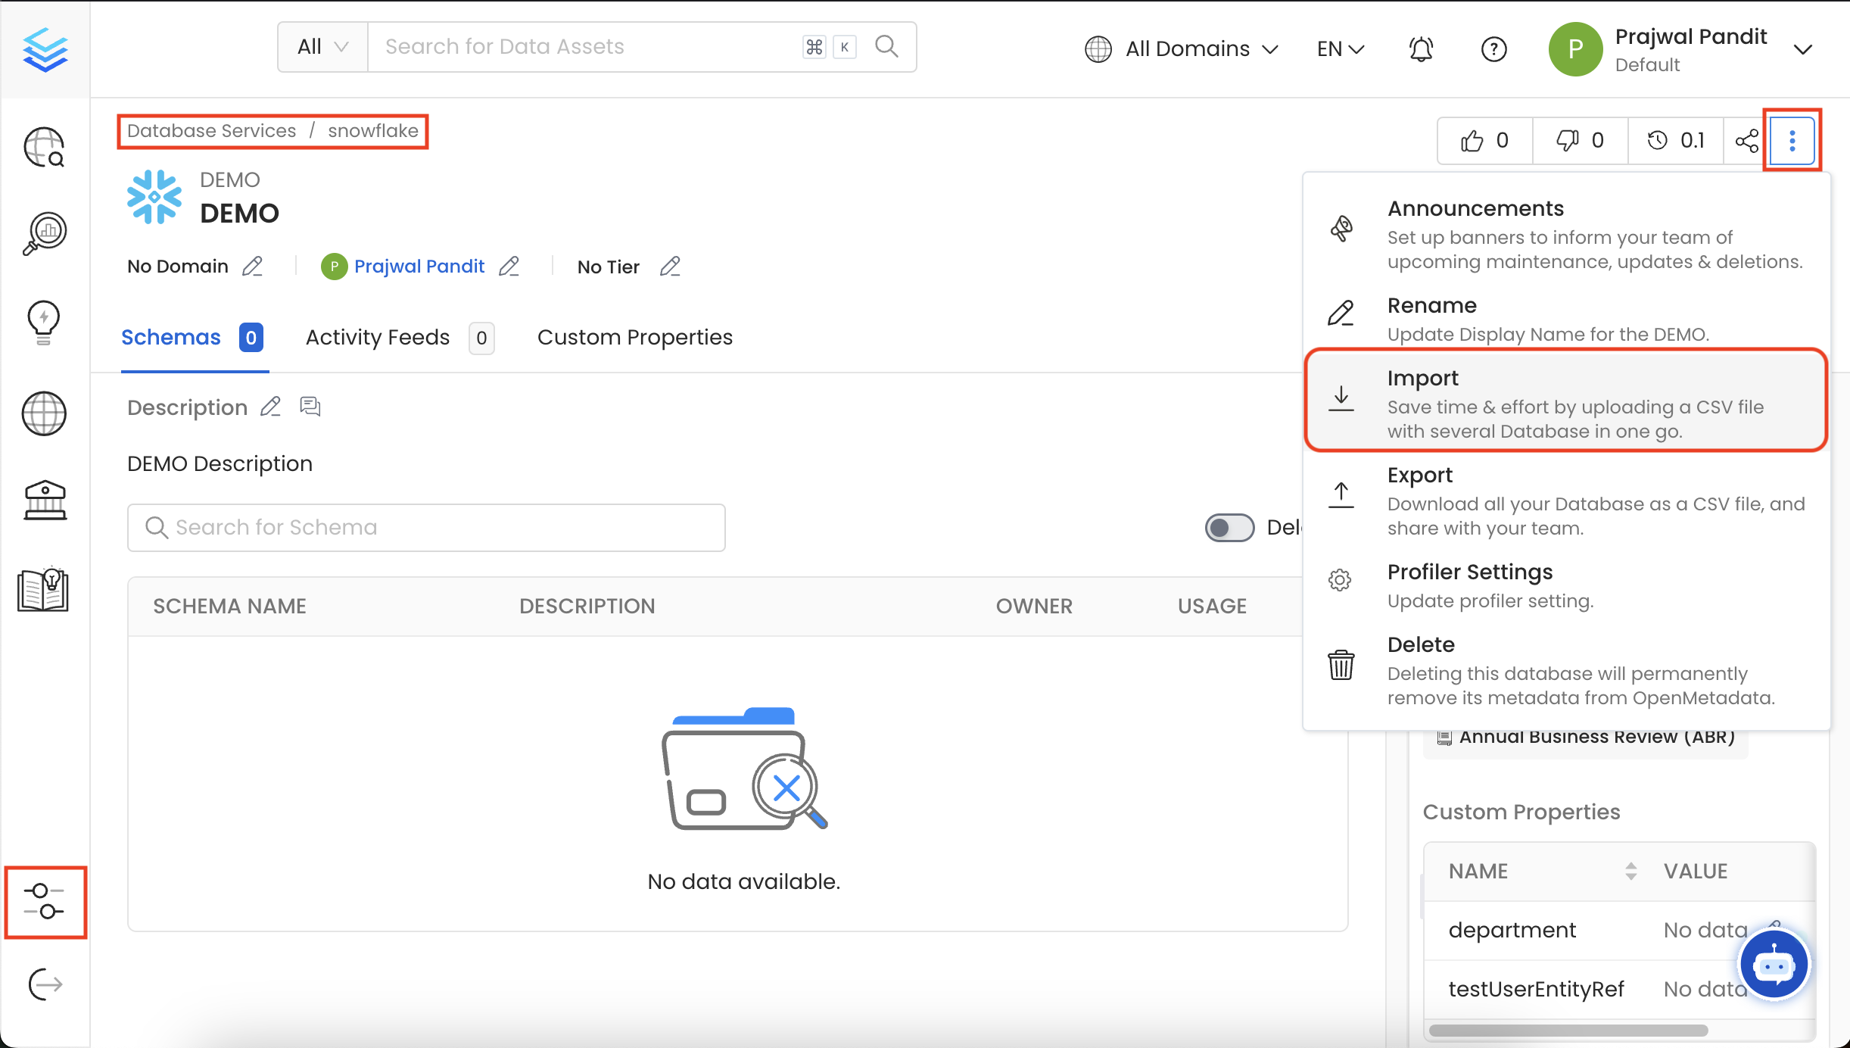The image size is (1850, 1048).
Task: Open the Domains globe icon
Action: pos(43,413)
